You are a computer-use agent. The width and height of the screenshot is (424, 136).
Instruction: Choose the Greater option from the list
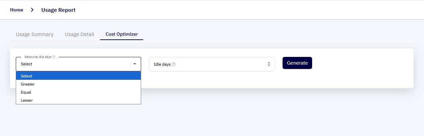(78, 84)
